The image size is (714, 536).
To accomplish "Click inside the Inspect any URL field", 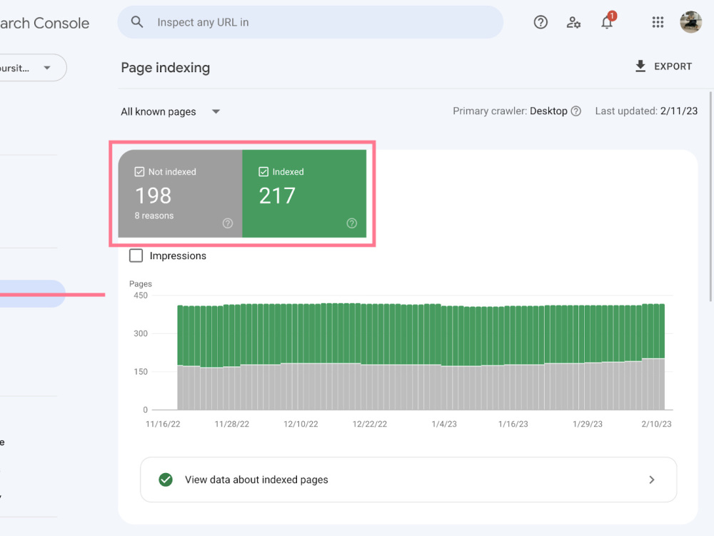I will pos(307,22).
